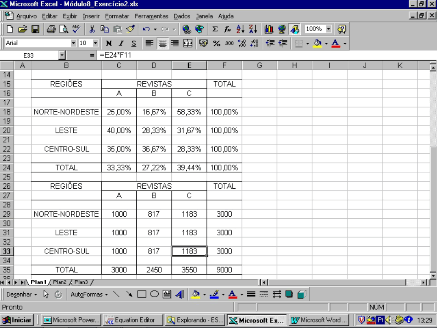Apply the yellow fill color in formatting toolbar
This screenshot has height=328, width=437.
point(318,43)
